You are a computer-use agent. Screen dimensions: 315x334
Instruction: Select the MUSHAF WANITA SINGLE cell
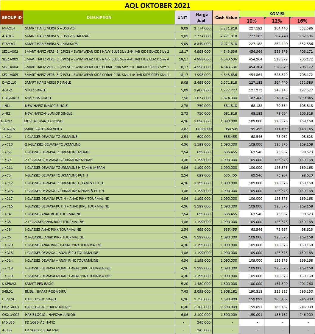point(99,121)
